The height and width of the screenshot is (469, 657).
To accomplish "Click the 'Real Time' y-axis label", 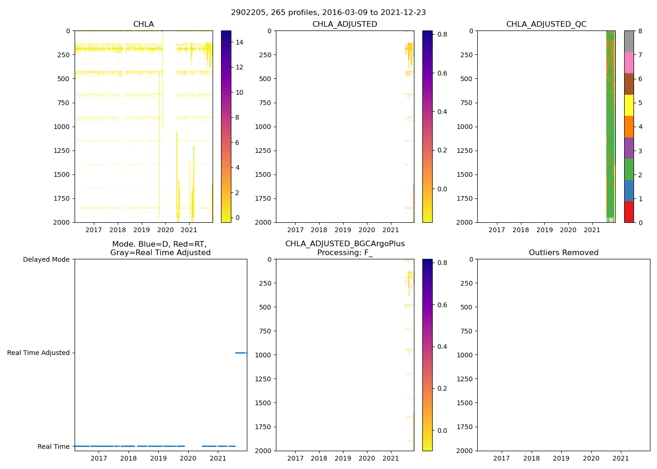I will click(53, 446).
